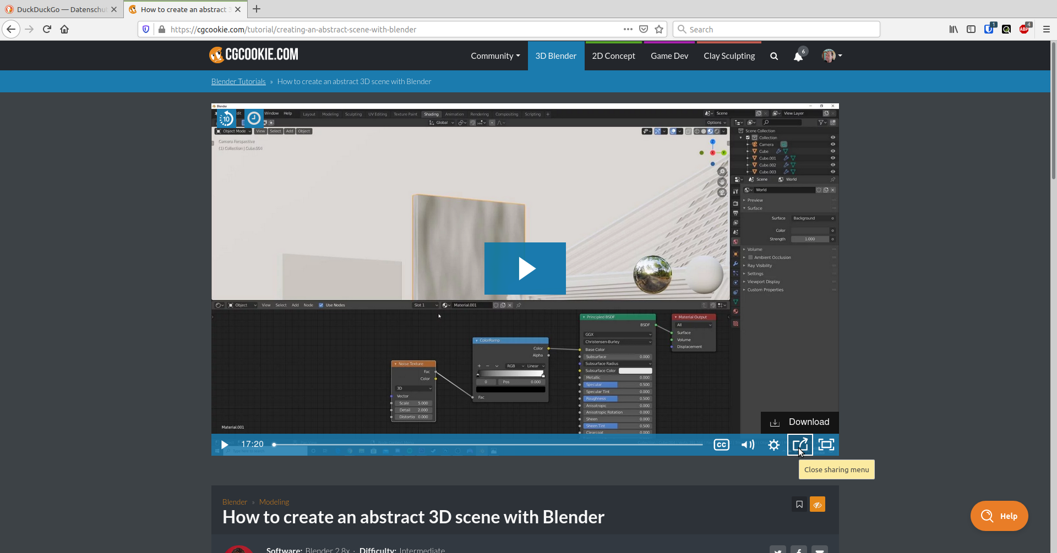This screenshot has width=1057, height=553.
Task: Open notifications bell with 6 badge
Action: pos(799,56)
